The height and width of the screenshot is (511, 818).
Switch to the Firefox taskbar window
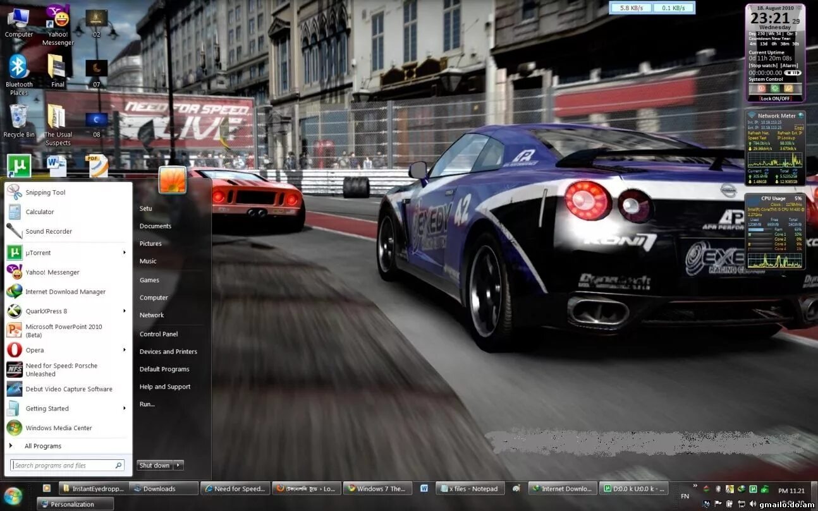(x=307, y=488)
